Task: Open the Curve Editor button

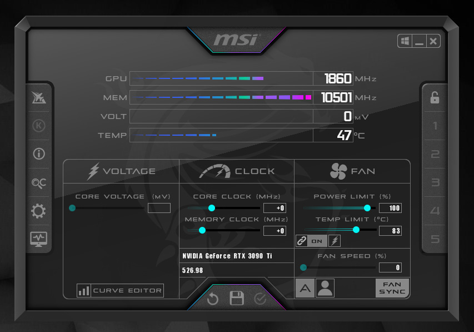Action: (x=120, y=290)
